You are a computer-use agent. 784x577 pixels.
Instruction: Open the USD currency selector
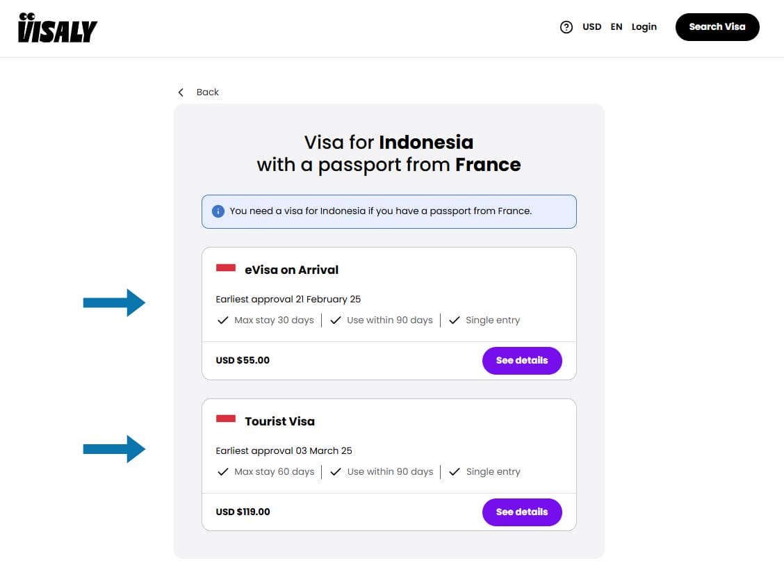pyautogui.click(x=591, y=27)
